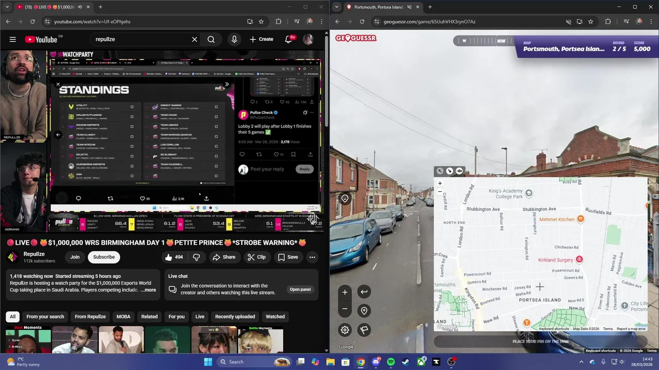Zoom out Street View with minus button
659x370 pixels.
point(345,309)
